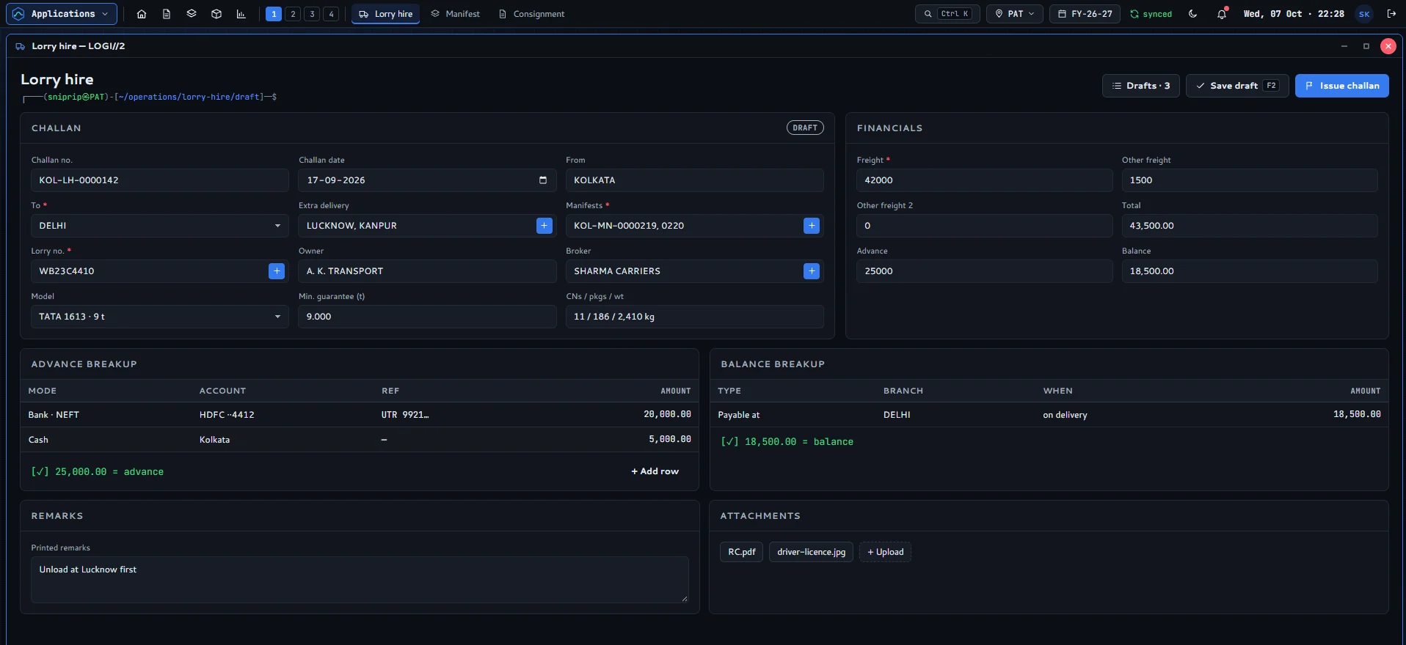The image size is (1406, 645).
Task: Open search Ctrl K box
Action: 947,14
